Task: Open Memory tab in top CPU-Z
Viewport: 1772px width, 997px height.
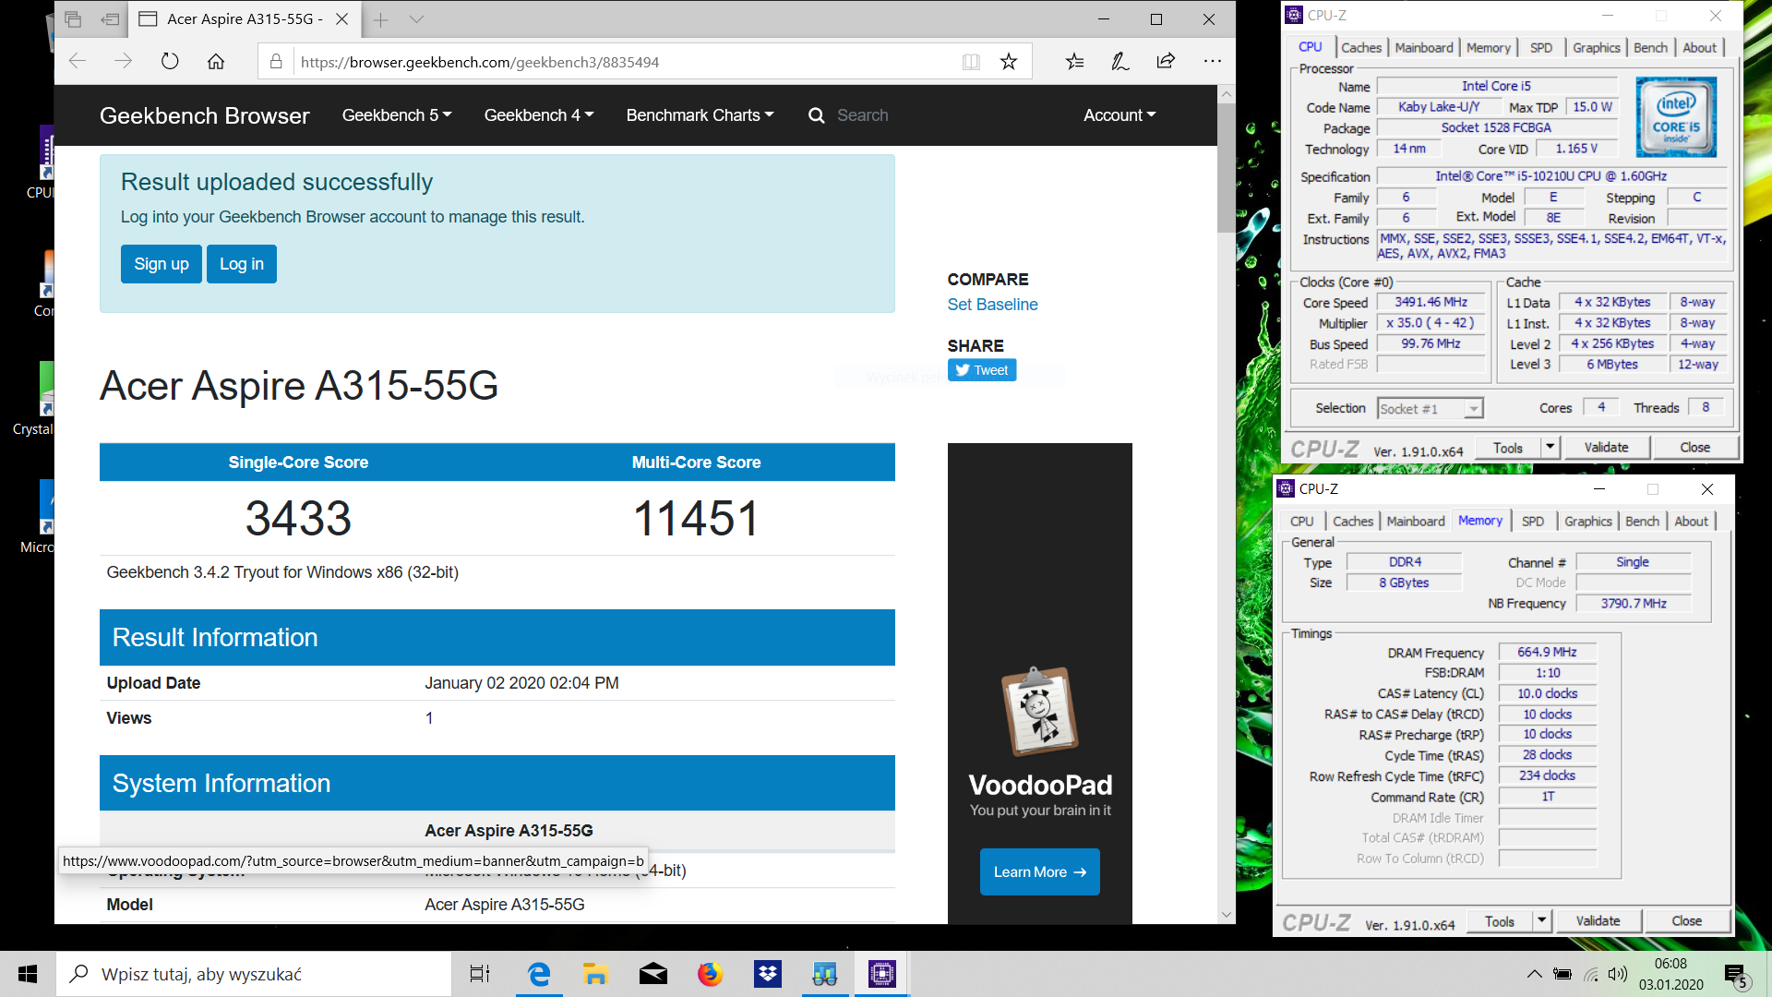Action: [x=1489, y=48]
